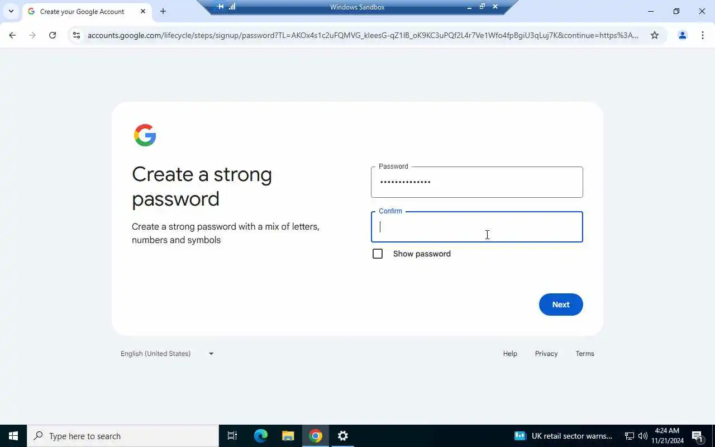
Task: Click the blue Next button
Action: 561,305
